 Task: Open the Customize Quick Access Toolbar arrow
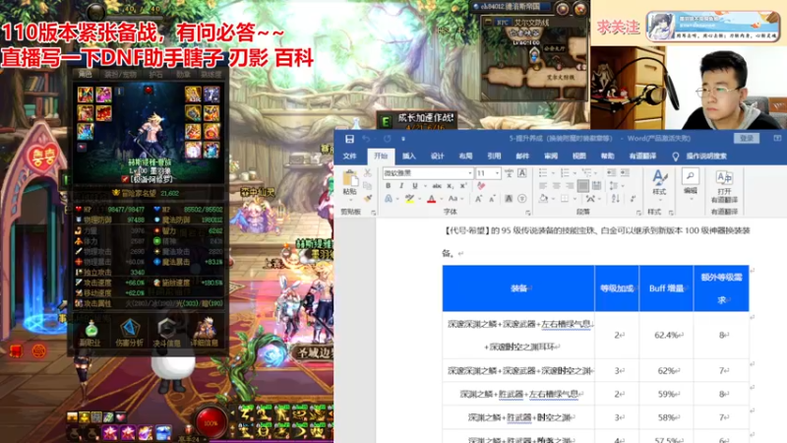click(403, 139)
